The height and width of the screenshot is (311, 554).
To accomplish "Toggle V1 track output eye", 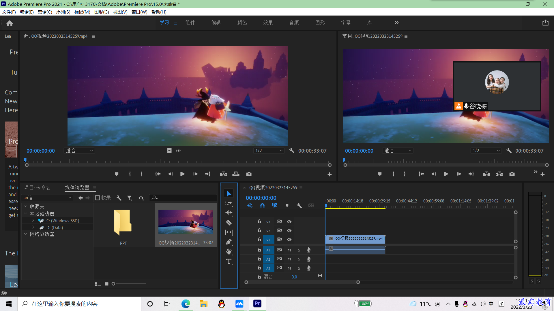I will pyautogui.click(x=289, y=239).
